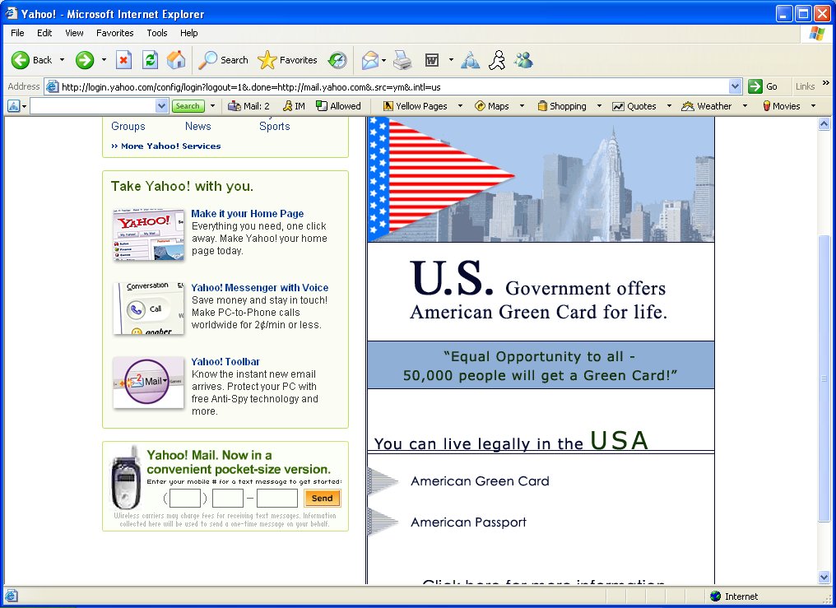Expand the Forward button history dropdown
This screenshot has width=836, height=608.
[x=104, y=60]
